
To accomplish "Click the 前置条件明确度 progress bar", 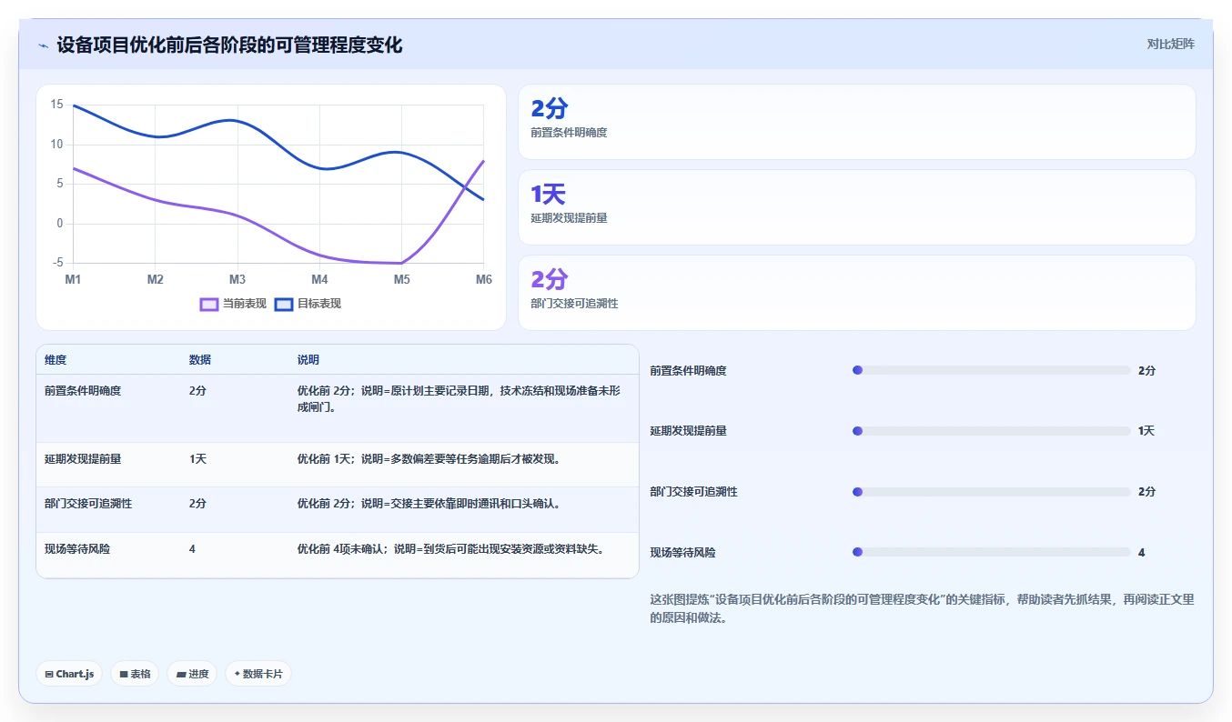I will (992, 370).
